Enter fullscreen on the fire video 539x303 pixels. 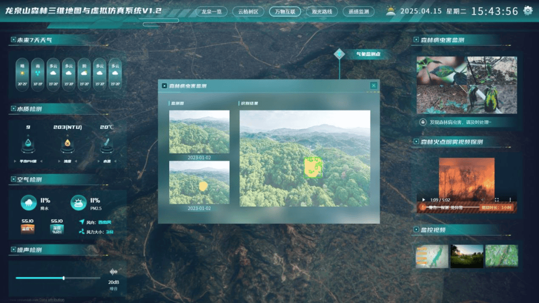point(497,200)
